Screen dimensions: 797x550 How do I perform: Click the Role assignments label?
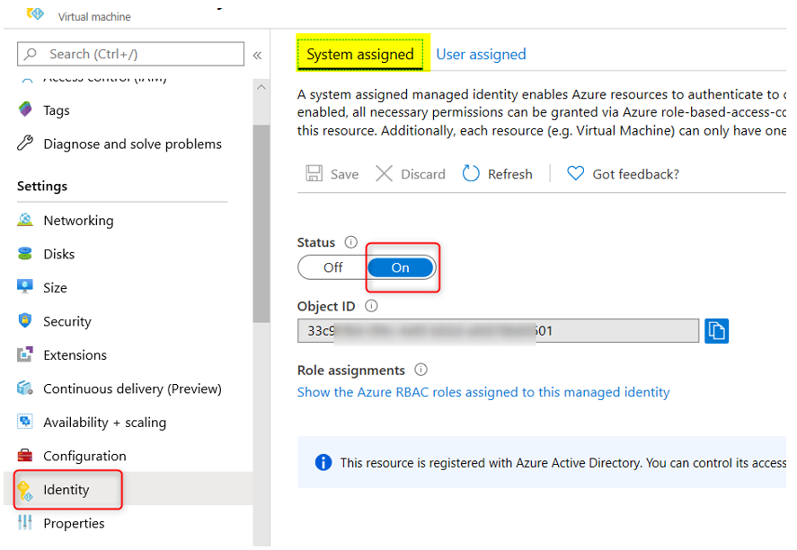coord(351,370)
